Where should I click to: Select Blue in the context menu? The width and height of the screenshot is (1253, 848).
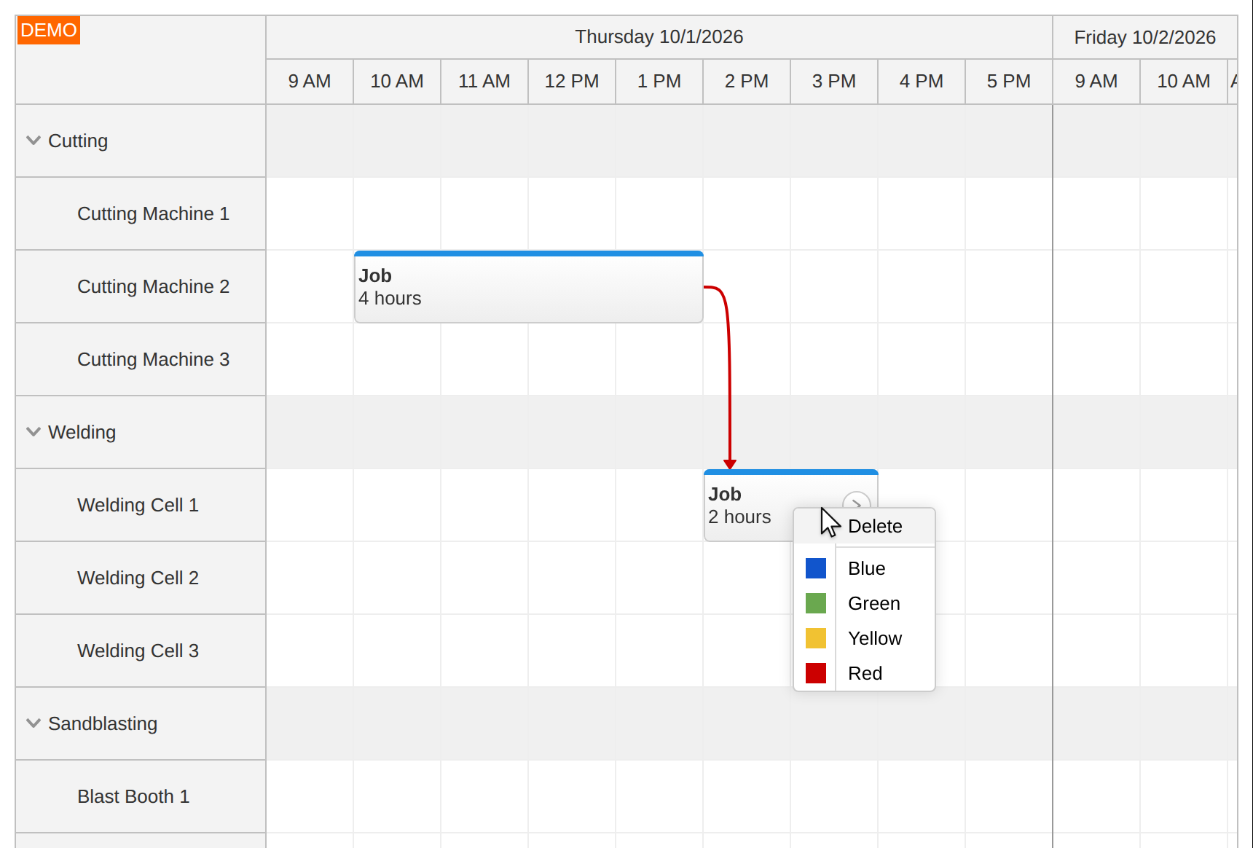(864, 568)
